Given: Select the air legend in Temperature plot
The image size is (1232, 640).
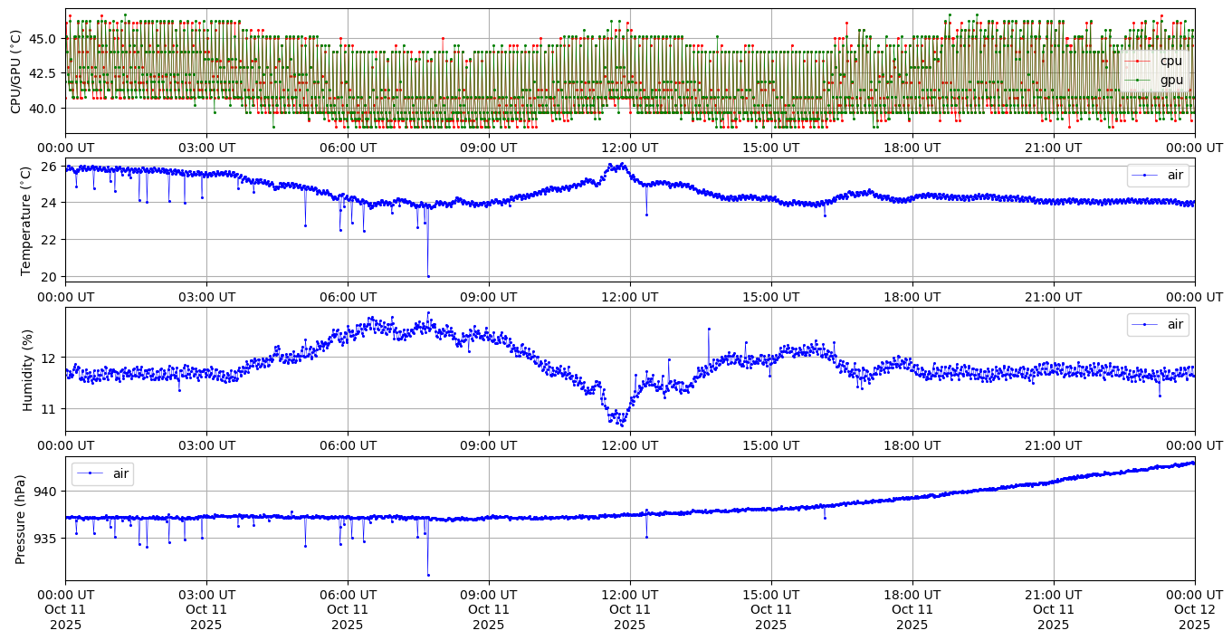Looking at the screenshot, I should coord(1157,175).
